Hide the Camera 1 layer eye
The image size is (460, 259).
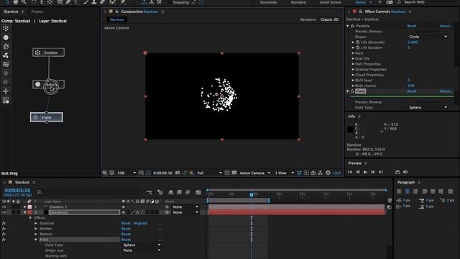tap(4, 207)
